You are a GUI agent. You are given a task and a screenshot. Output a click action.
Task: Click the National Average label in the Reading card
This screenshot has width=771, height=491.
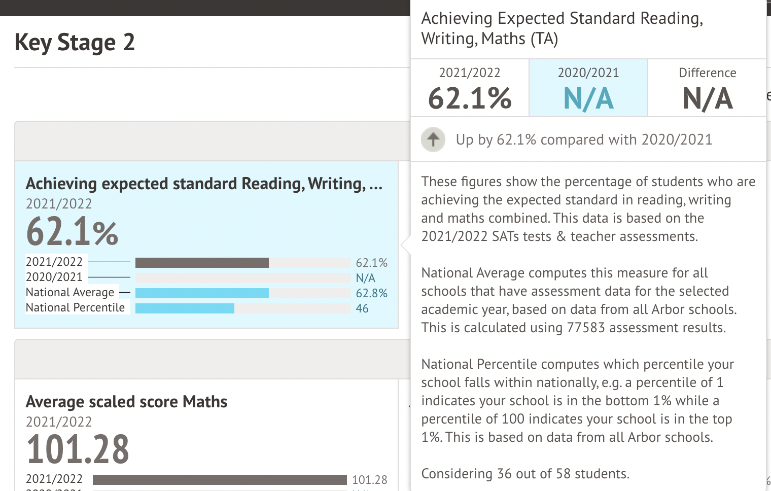tap(70, 293)
